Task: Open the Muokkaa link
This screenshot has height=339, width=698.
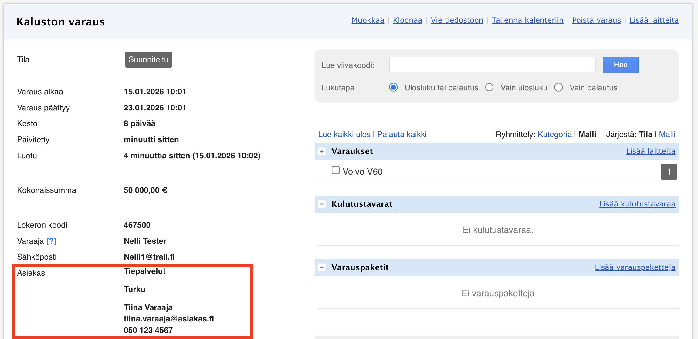Action: coord(368,20)
